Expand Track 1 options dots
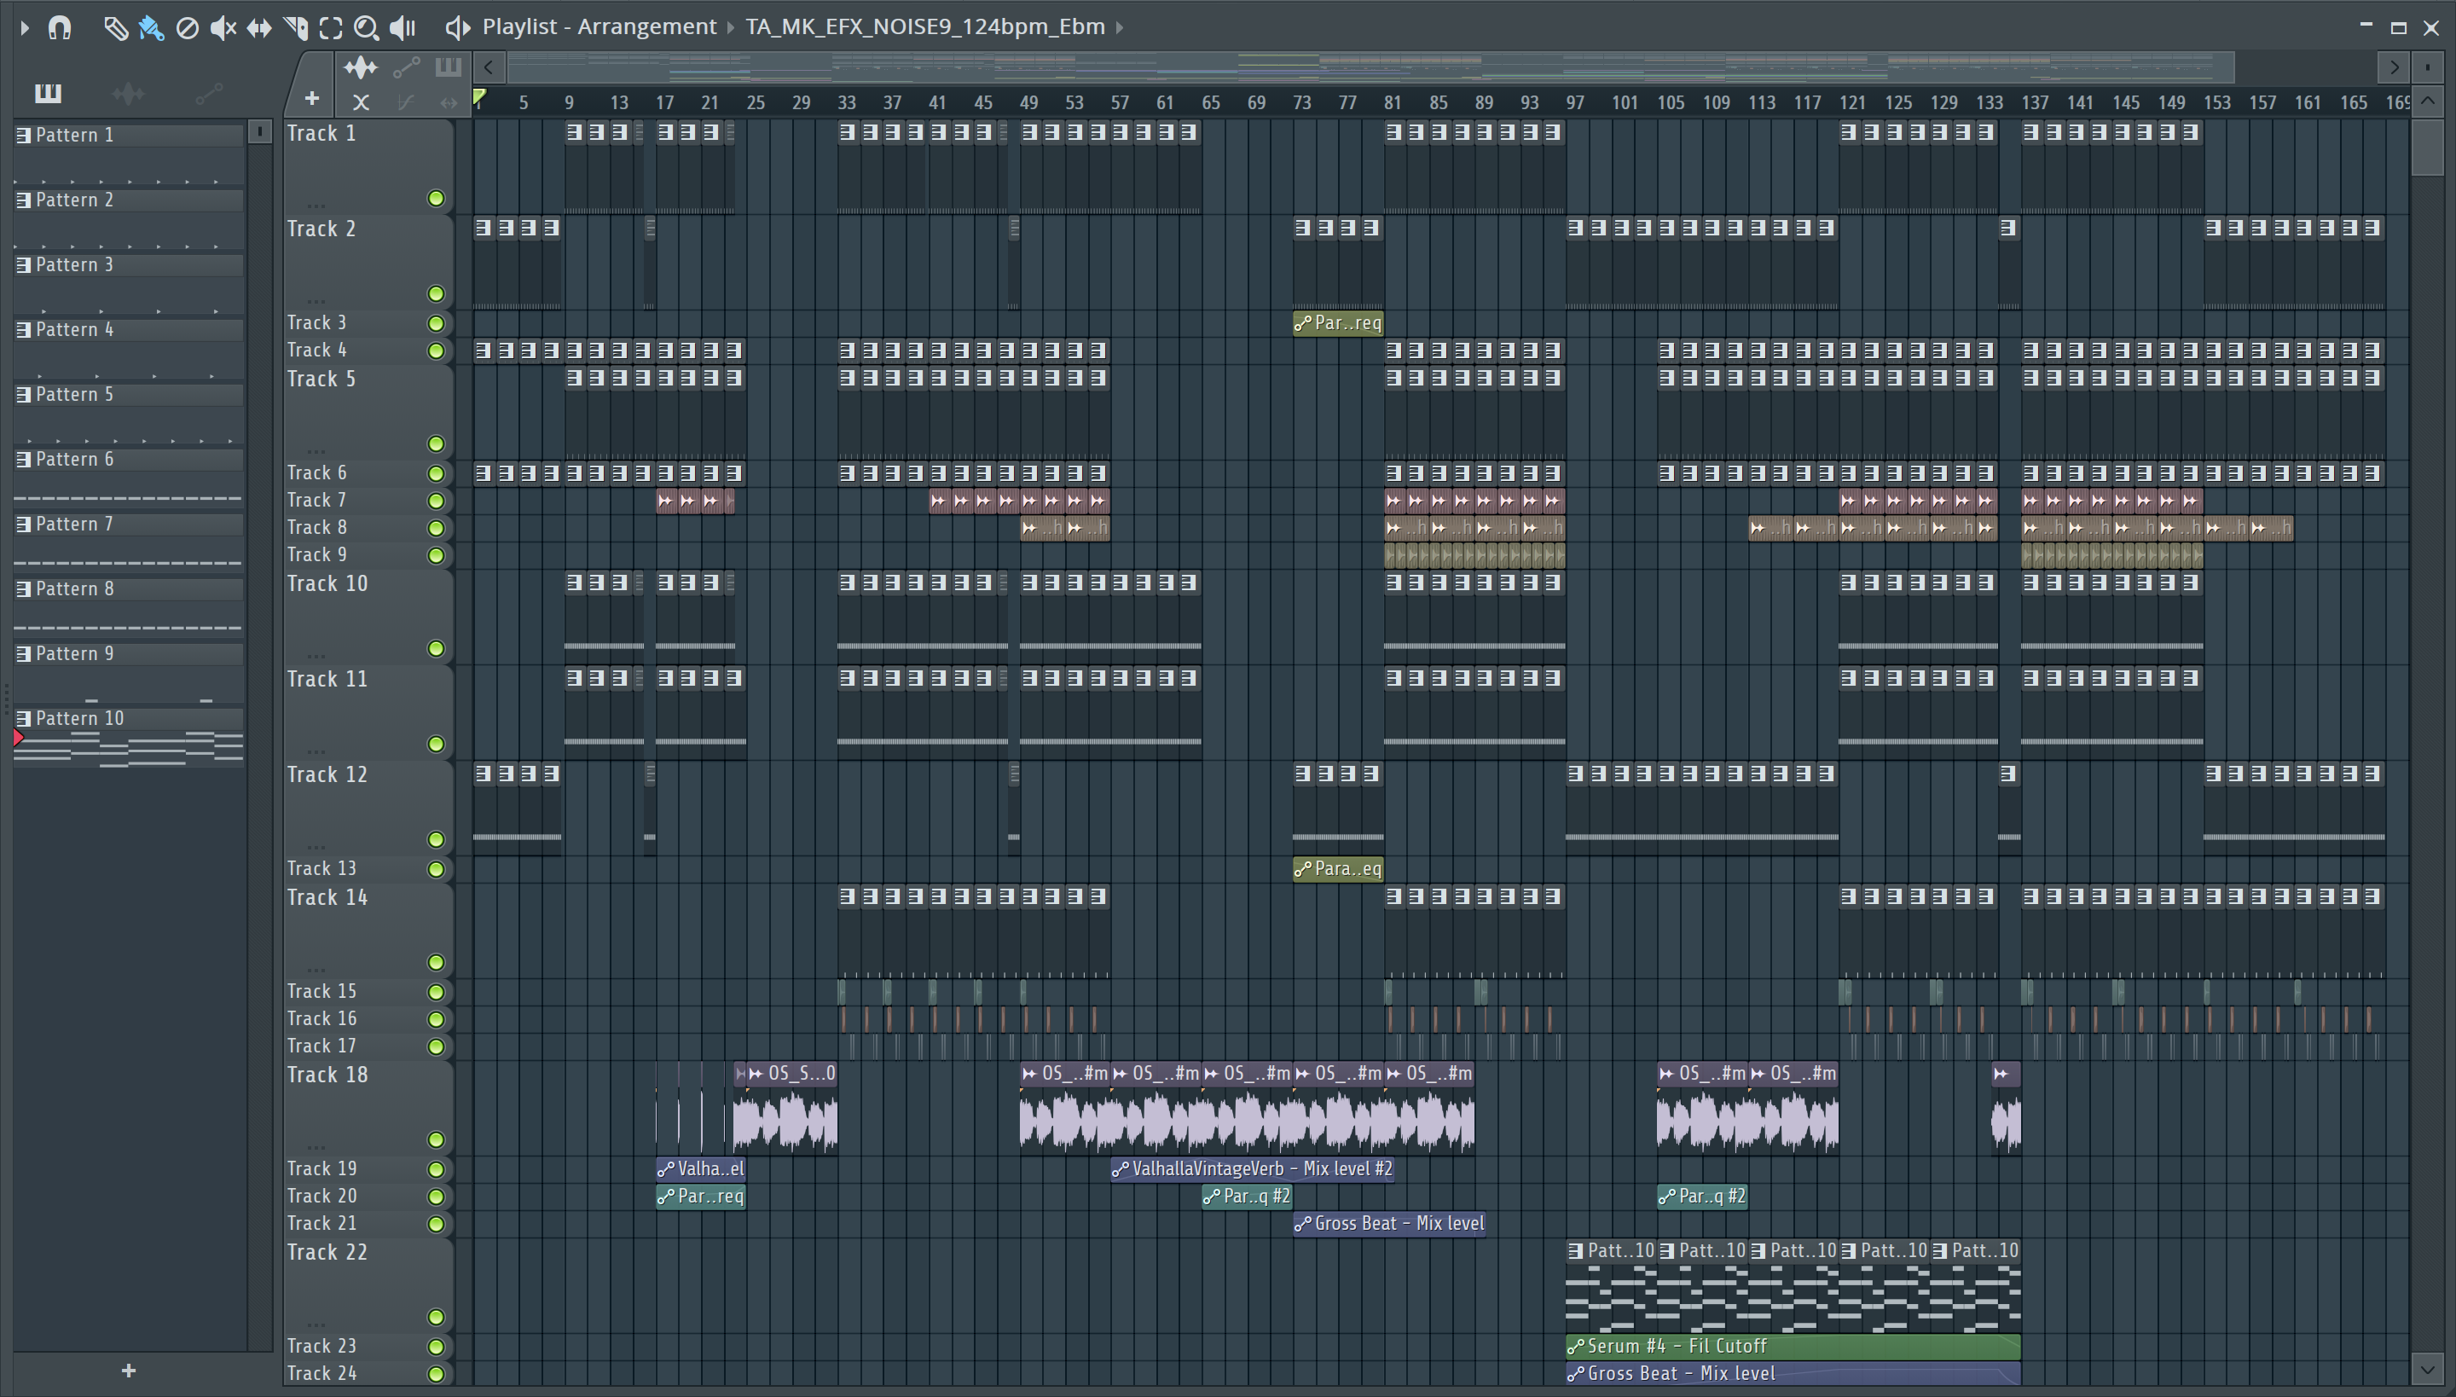Viewport: 2456px width, 1397px height. [x=316, y=206]
